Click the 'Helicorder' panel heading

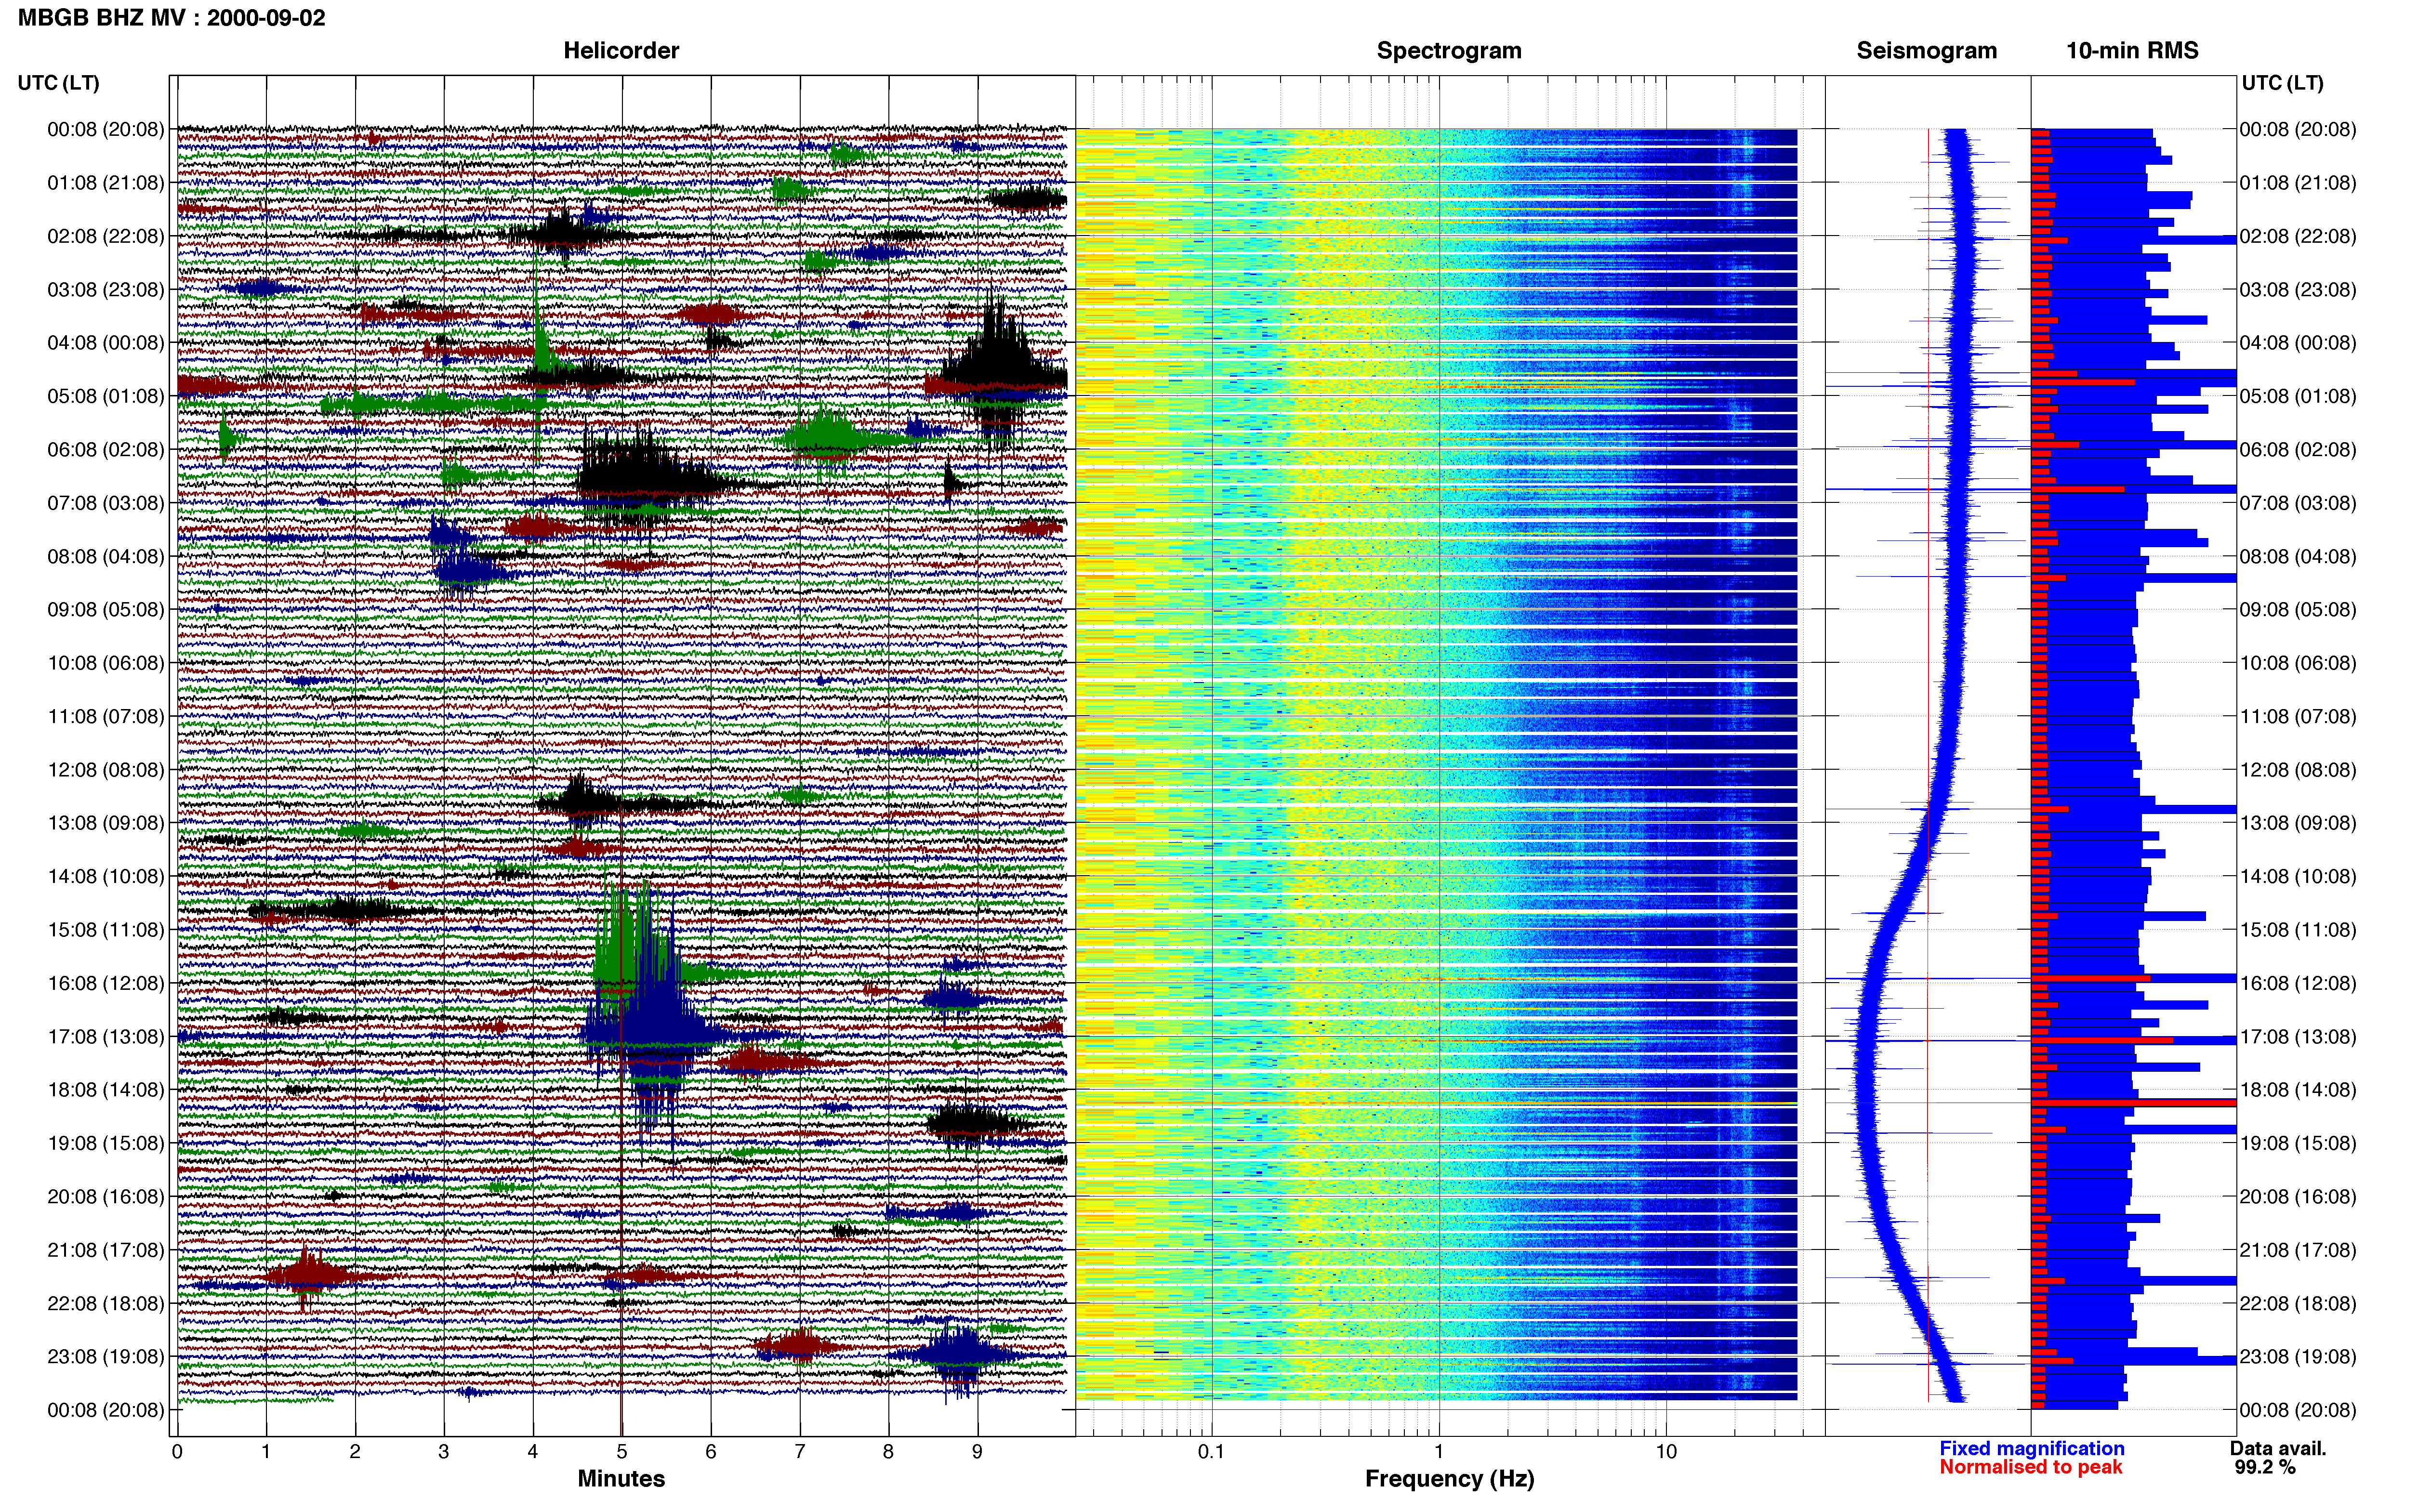[x=621, y=50]
